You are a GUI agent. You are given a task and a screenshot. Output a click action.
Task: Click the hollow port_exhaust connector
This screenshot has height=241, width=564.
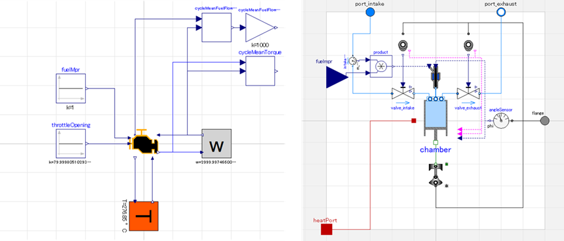(x=501, y=12)
